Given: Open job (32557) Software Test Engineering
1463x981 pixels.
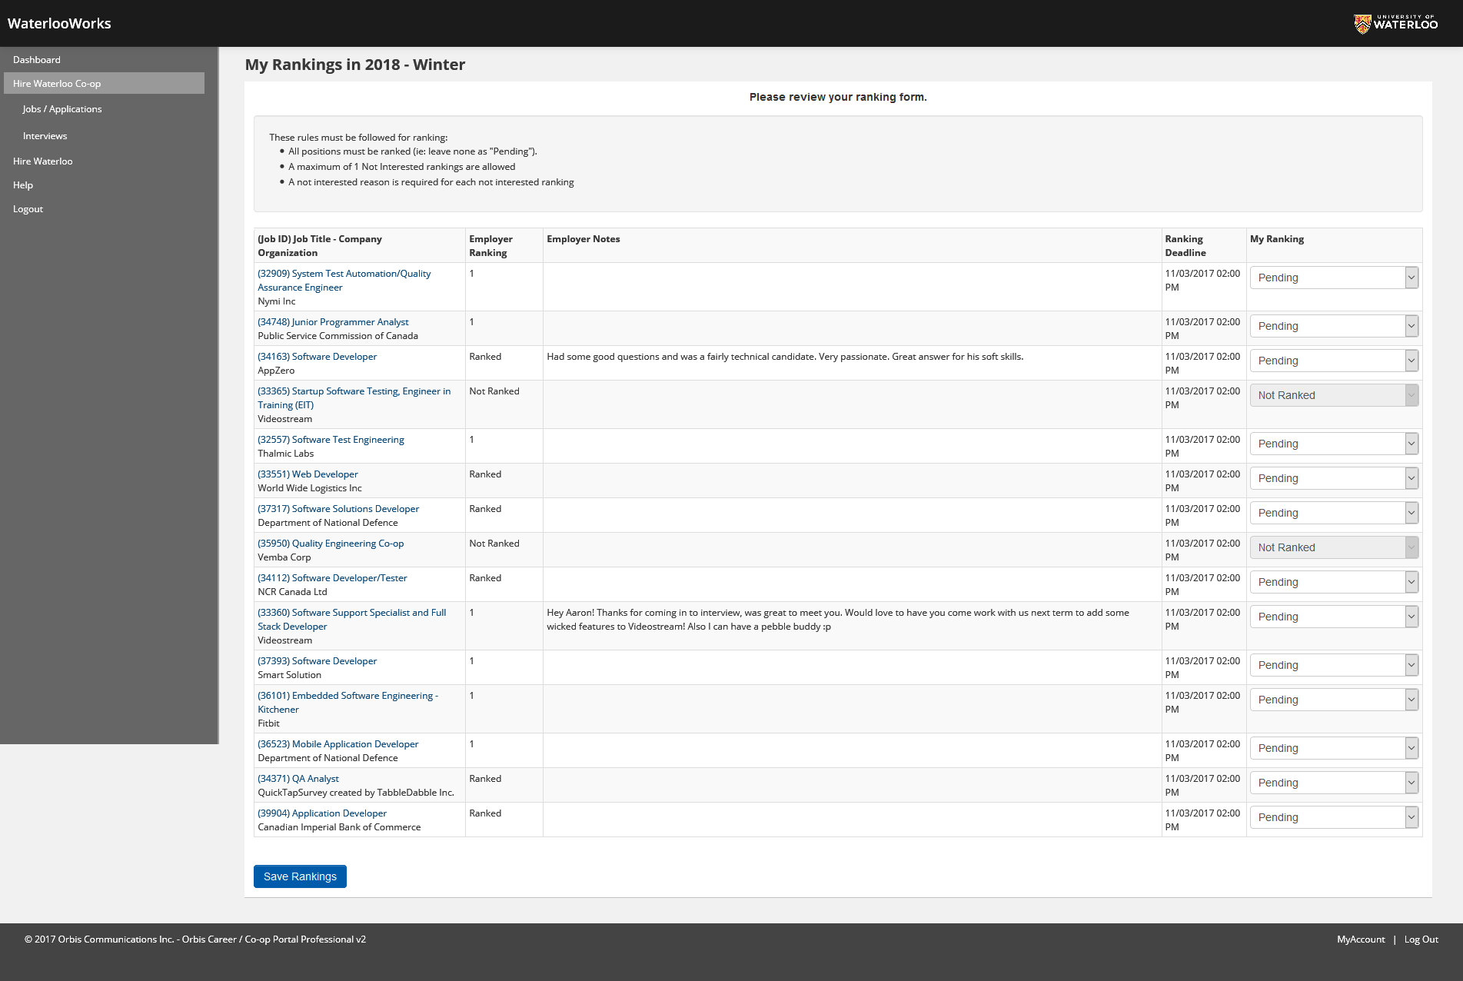Looking at the screenshot, I should coord(331,440).
